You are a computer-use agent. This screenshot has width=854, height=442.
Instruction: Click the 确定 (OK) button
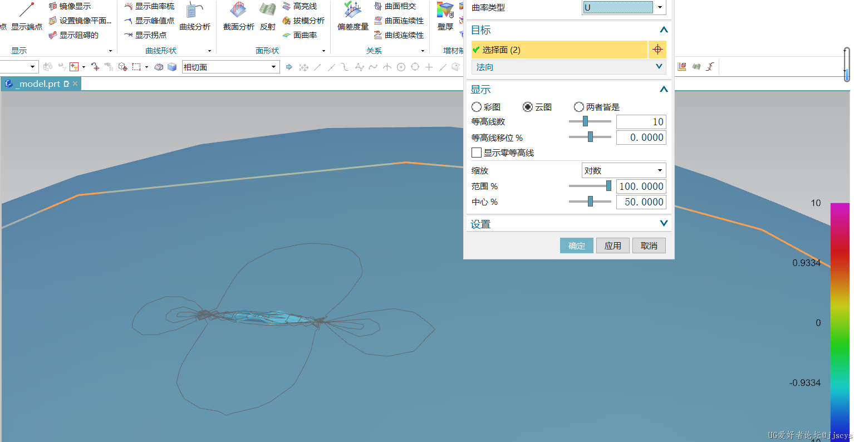pyautogui.click(x=577, y=245)
